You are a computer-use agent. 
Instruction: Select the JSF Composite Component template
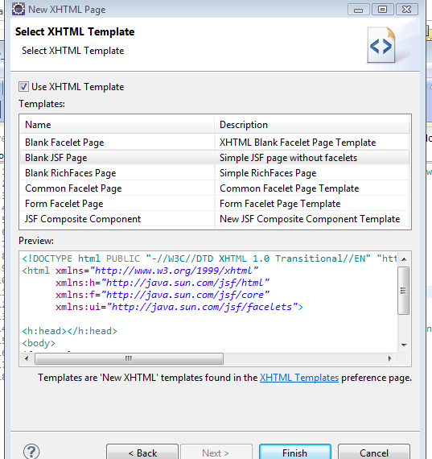pos(83,219)
